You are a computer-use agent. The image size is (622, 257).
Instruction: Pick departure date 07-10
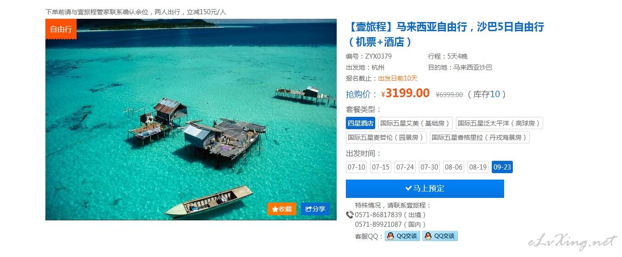click(356, 167)
